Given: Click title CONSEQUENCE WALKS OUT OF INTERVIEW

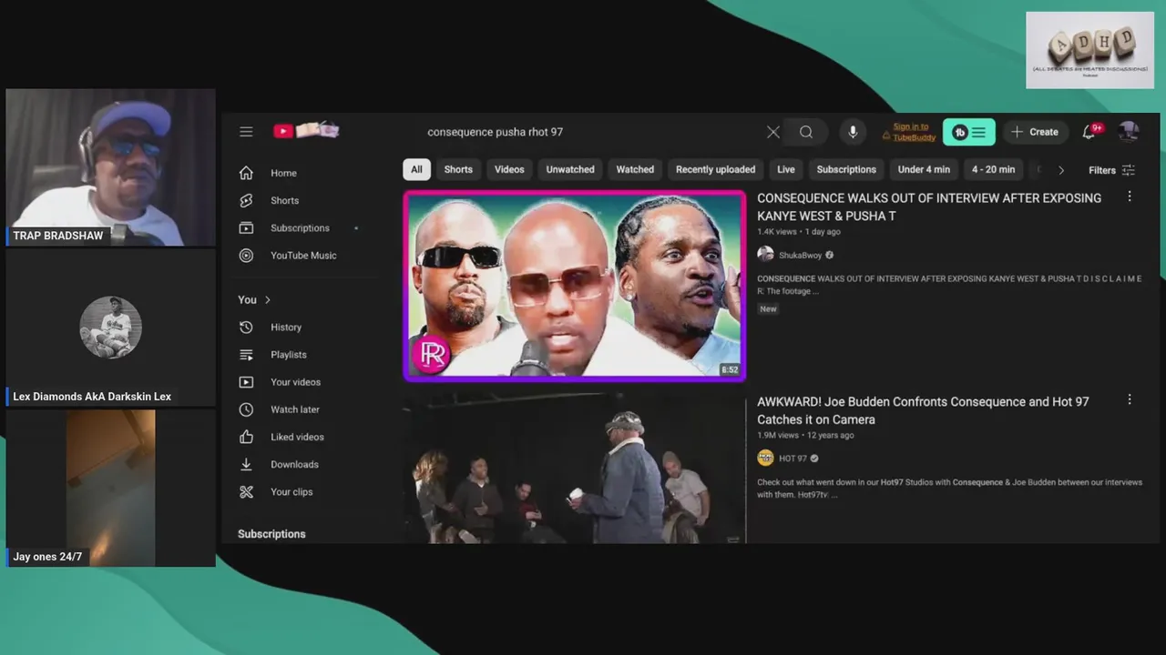Looking at the screenshot, I should (929, 207).
